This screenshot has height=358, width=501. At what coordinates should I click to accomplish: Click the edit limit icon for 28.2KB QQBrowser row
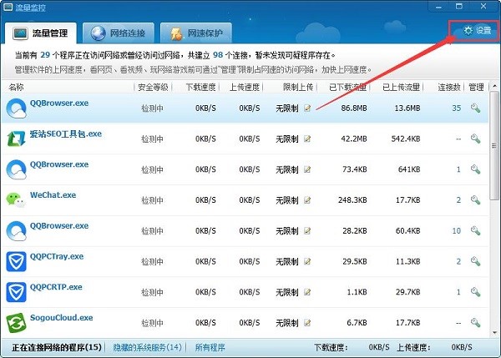pos(307,231)
